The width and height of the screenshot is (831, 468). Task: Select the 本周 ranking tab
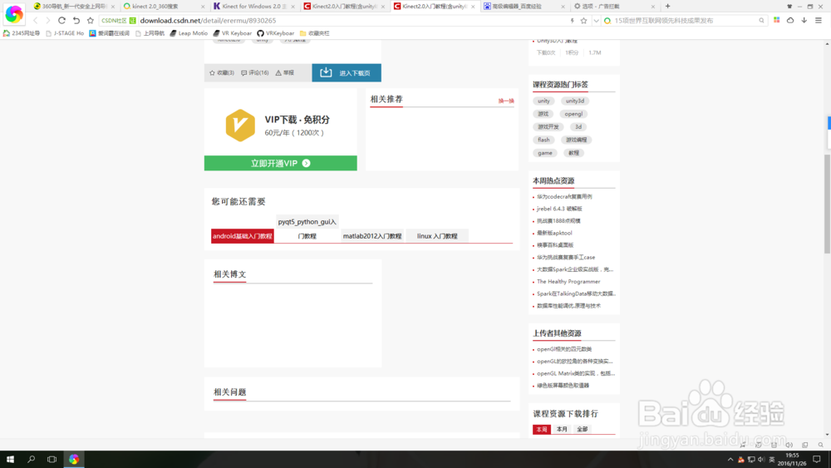[x=542, y=429]
